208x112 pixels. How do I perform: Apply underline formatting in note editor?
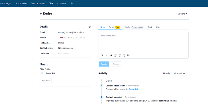click(x=111, y=55)
